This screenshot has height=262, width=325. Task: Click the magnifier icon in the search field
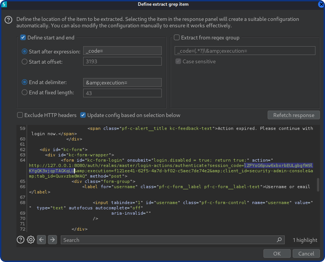click(279, 240)
